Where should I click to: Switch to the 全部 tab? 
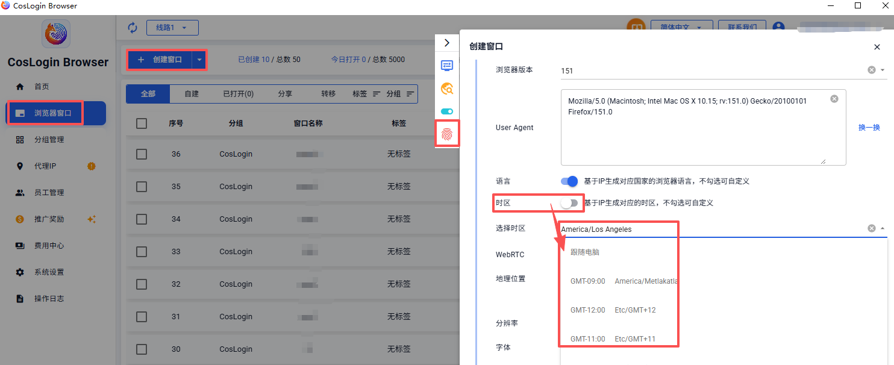[x=148, y=94]
